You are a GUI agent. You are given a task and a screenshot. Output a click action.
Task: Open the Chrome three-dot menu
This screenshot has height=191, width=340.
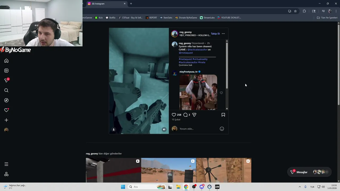tap(336, 11)
